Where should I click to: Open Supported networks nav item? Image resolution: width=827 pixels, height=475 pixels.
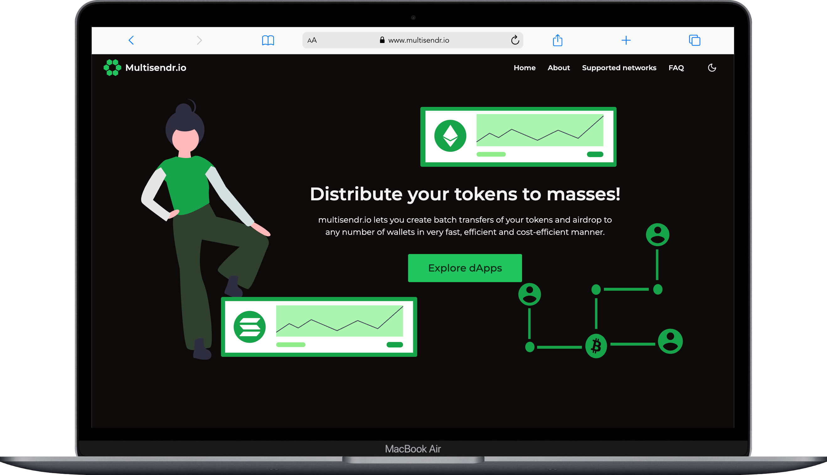(x=619, y=67)
